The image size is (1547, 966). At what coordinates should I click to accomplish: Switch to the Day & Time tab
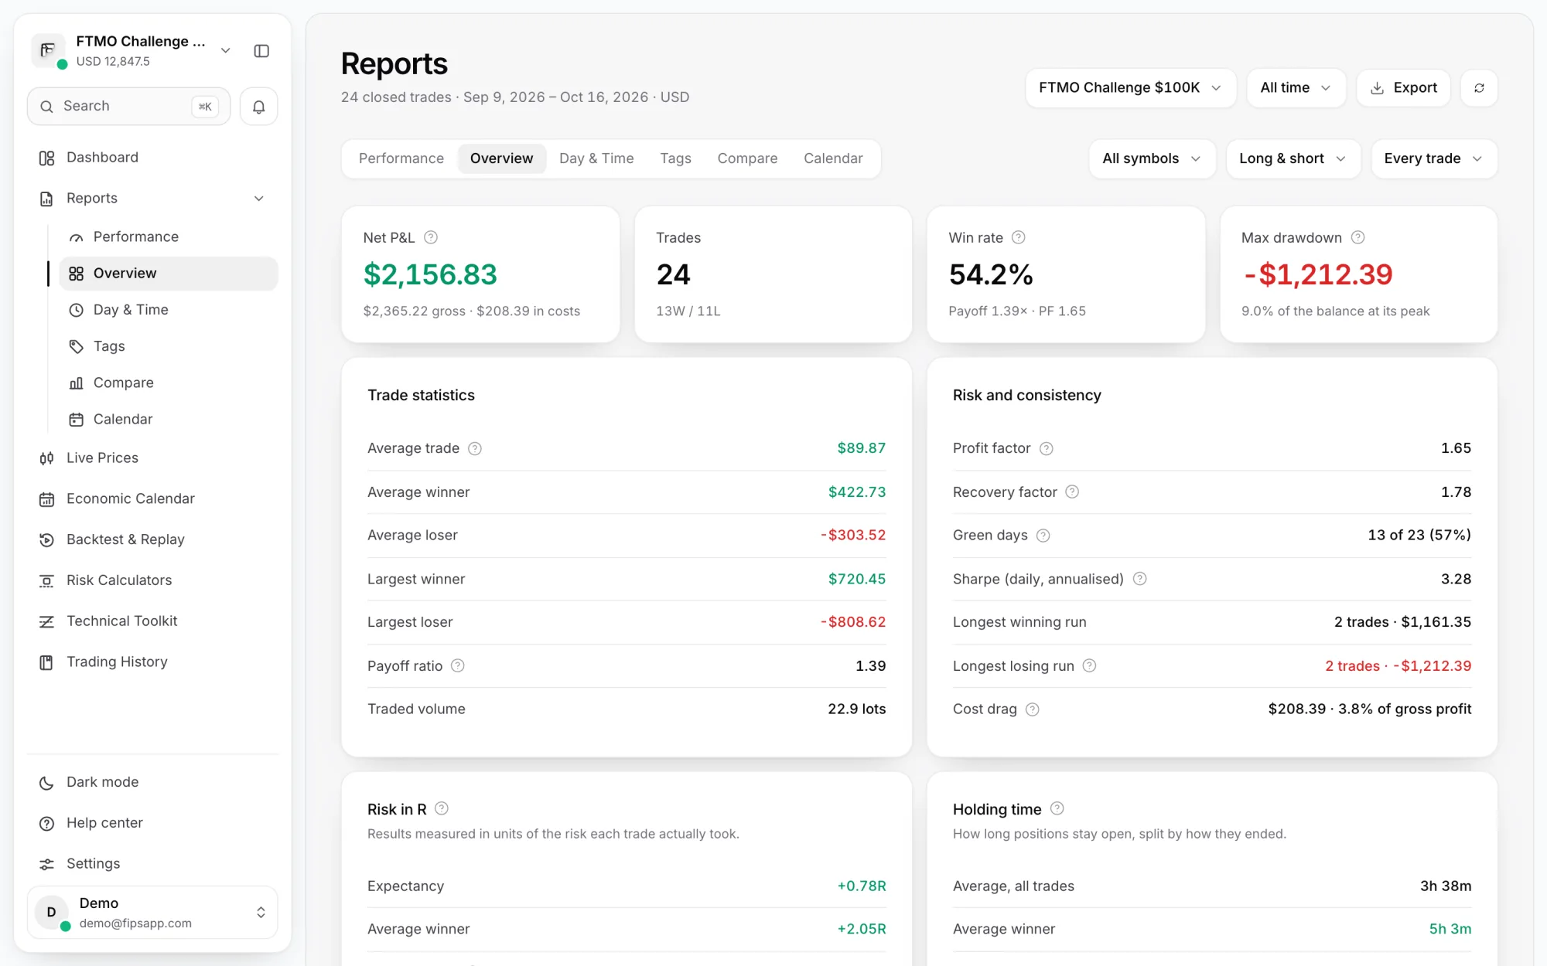click(596, 158)
